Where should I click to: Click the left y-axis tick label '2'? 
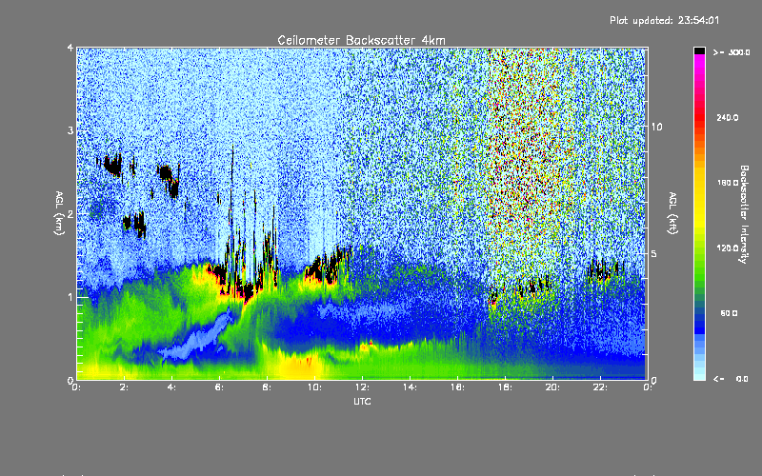tap(70, 213)
